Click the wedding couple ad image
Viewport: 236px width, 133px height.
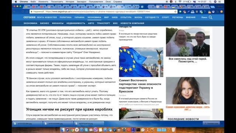[188, 42]
